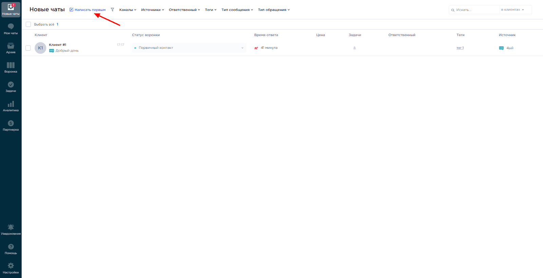Viewport: 543px width, 278px height.
Task: Open the Первичный контакт status dropdown
Action: point(189,48)
